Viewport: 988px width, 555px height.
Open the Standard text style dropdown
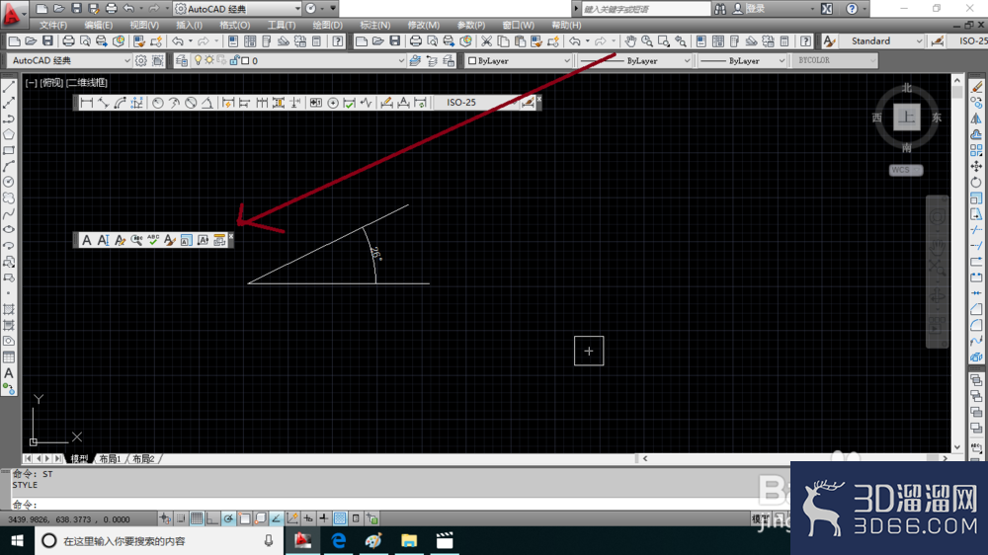click(x=882, y=41)
